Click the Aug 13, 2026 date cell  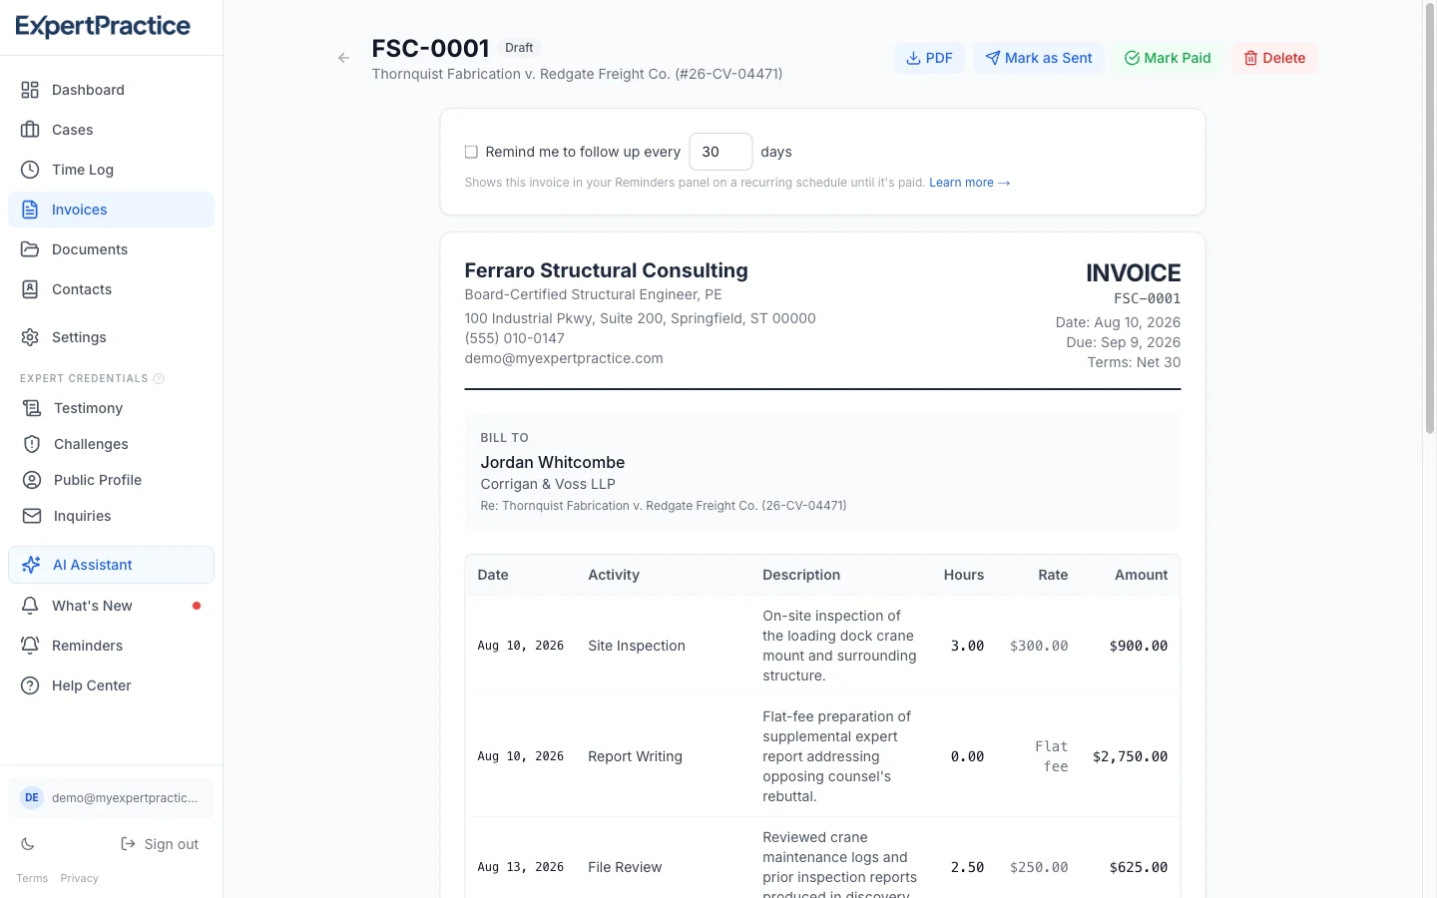tap(521, 867)
